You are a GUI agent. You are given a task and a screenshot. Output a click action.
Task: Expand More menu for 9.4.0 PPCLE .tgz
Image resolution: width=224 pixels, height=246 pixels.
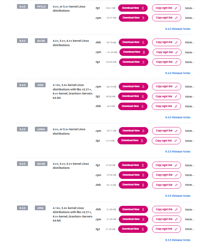pyautogui.click(x=189, y=8)
